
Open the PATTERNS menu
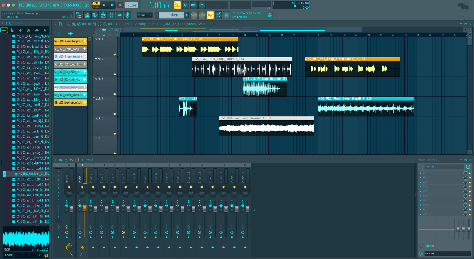tap(45, 5)
